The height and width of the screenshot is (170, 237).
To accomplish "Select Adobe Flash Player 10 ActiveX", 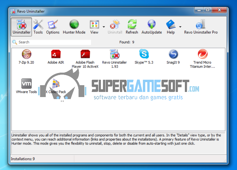I will click(x=85, y=59).
